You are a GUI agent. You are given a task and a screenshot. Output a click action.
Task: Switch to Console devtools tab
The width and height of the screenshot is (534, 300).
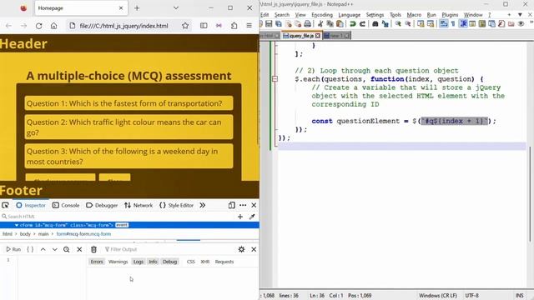(x=66, y=205)
